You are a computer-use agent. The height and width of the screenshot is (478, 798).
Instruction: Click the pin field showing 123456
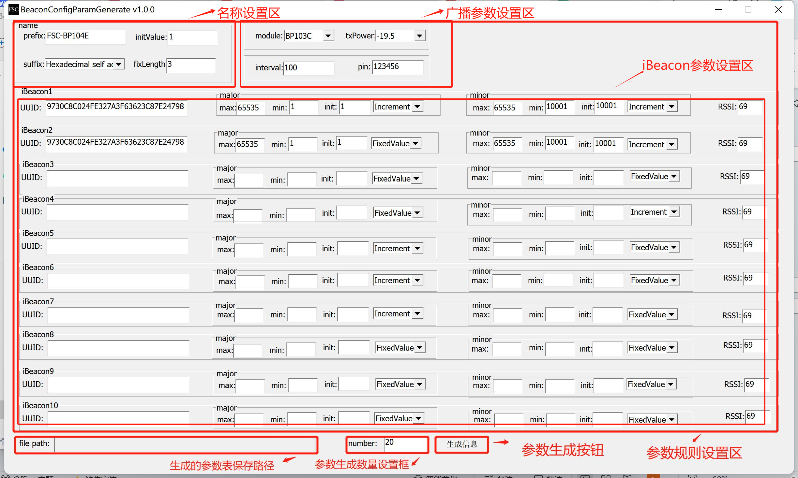[x=397, y=67]
